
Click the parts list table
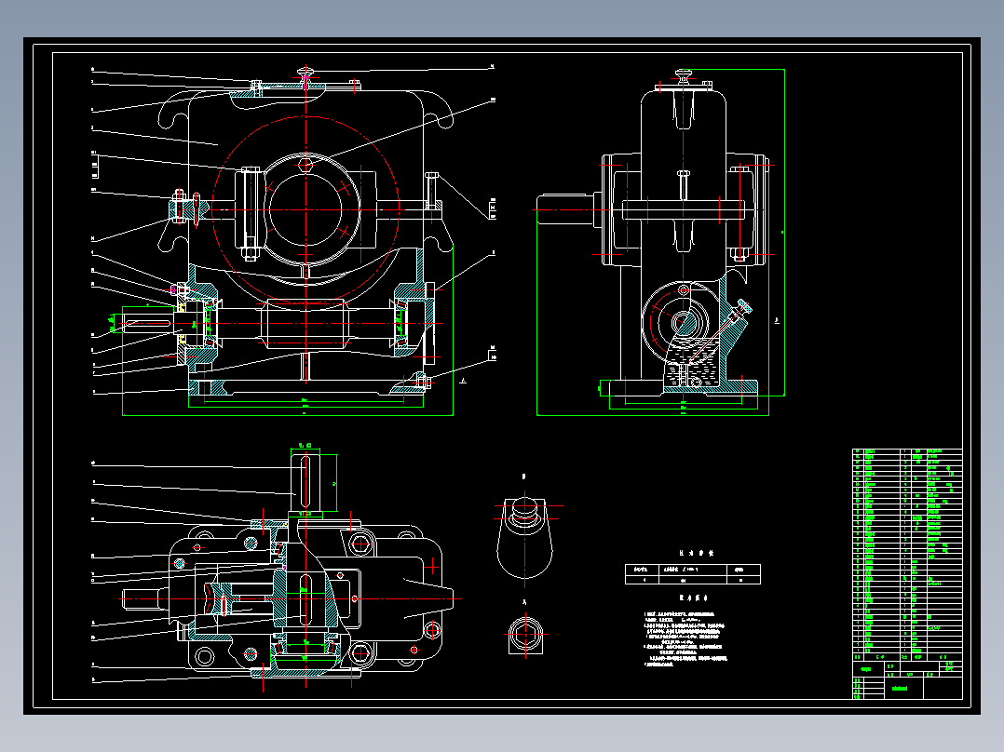[x=907, y=556]
